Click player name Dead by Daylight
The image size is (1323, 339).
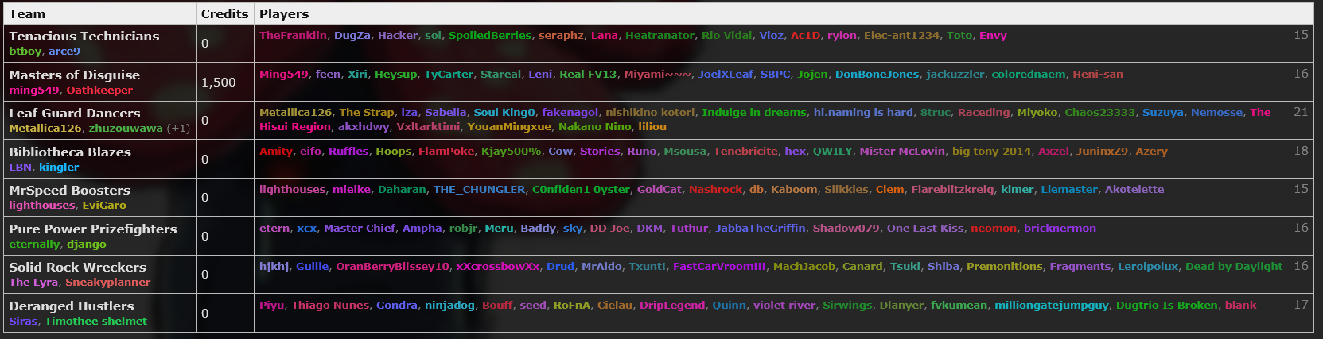point(1234,266)
